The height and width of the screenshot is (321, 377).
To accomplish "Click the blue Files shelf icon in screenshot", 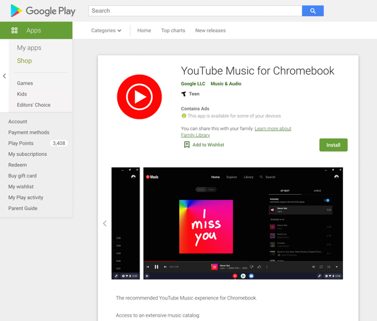I will pos(251,276).
